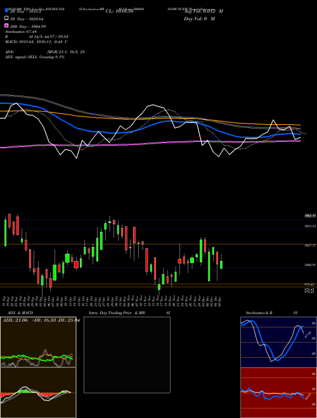Open the red RSI chart panel
317x418 pixels.
click(x=278, y=393)
